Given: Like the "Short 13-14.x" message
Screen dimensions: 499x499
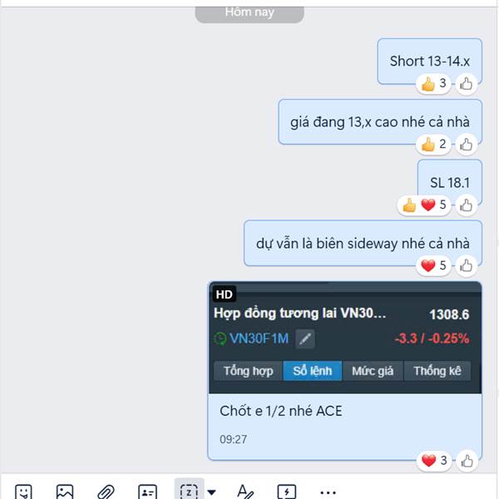Looking at the screenshot, I should 467,84.
